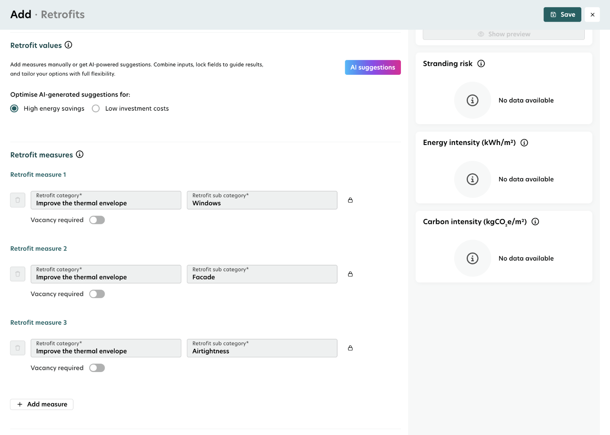Click the Add measure button

[x=42, y=404]
